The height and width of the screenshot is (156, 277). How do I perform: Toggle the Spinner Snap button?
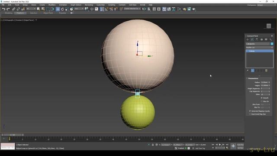(116, 9)
